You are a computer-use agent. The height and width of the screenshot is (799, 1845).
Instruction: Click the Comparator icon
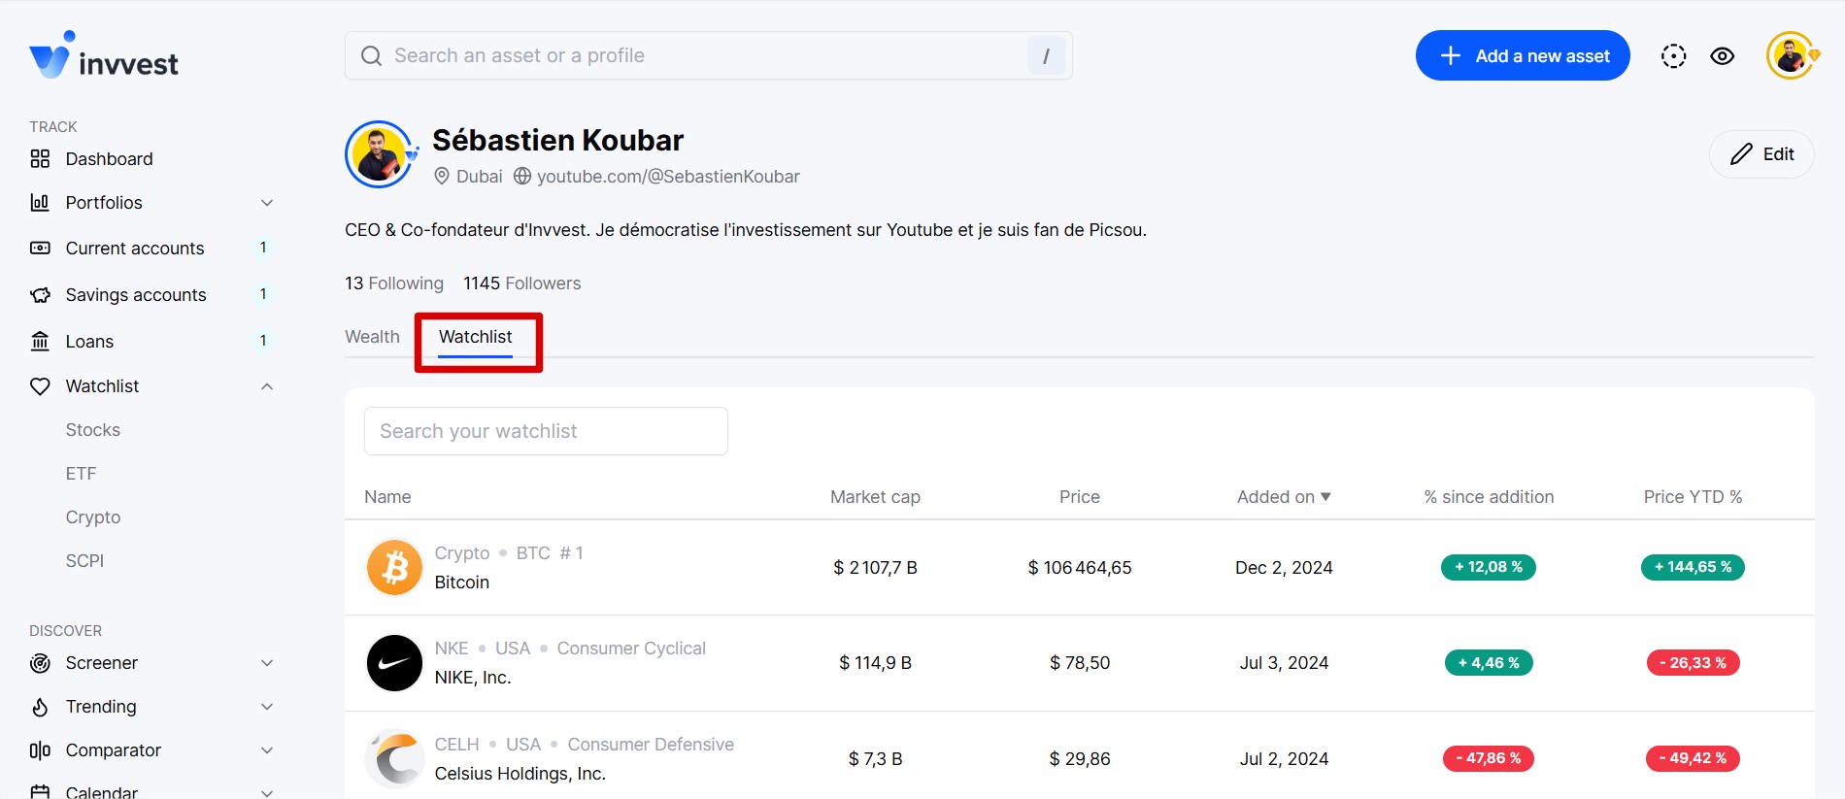(40, 750)
